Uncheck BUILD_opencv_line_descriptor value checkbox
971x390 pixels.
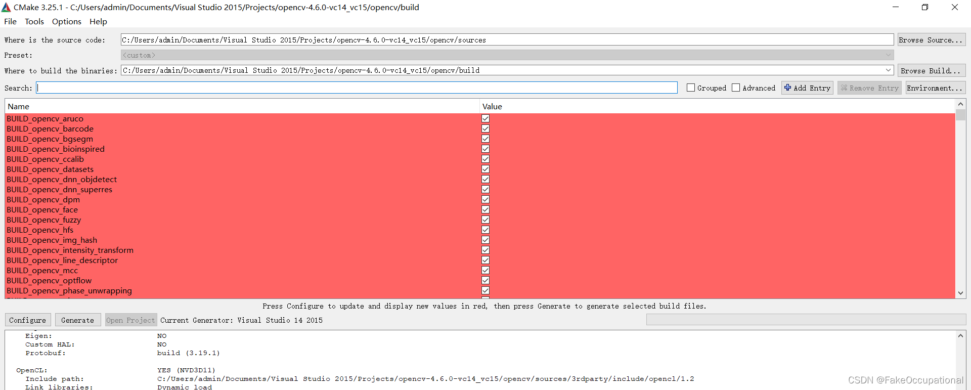click(485, 260)
